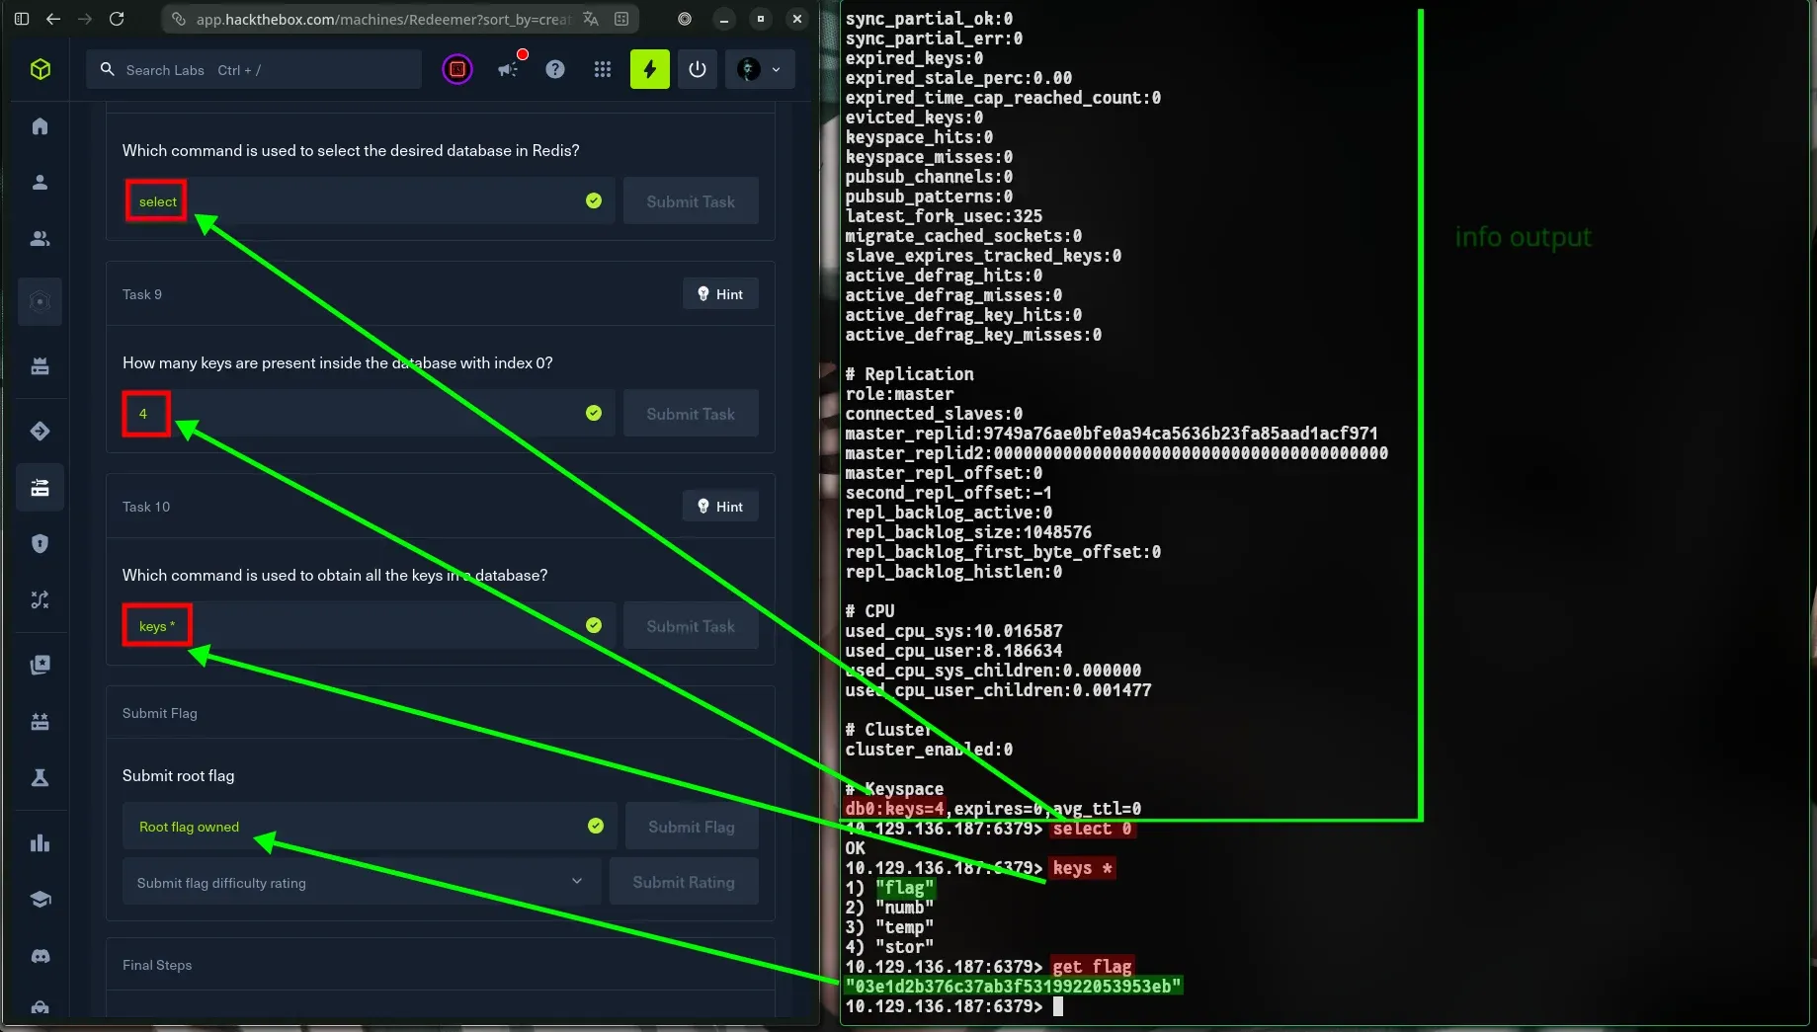Image resolution: width=1817 pixels, height=1032 pixels.
Task: Open the graduation cap academy icon
Action: click(40, 900)
